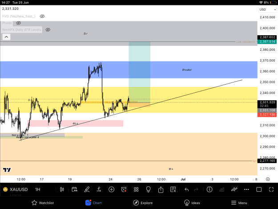Open the idea lightbulb in the toolbar

pos(148,189)
